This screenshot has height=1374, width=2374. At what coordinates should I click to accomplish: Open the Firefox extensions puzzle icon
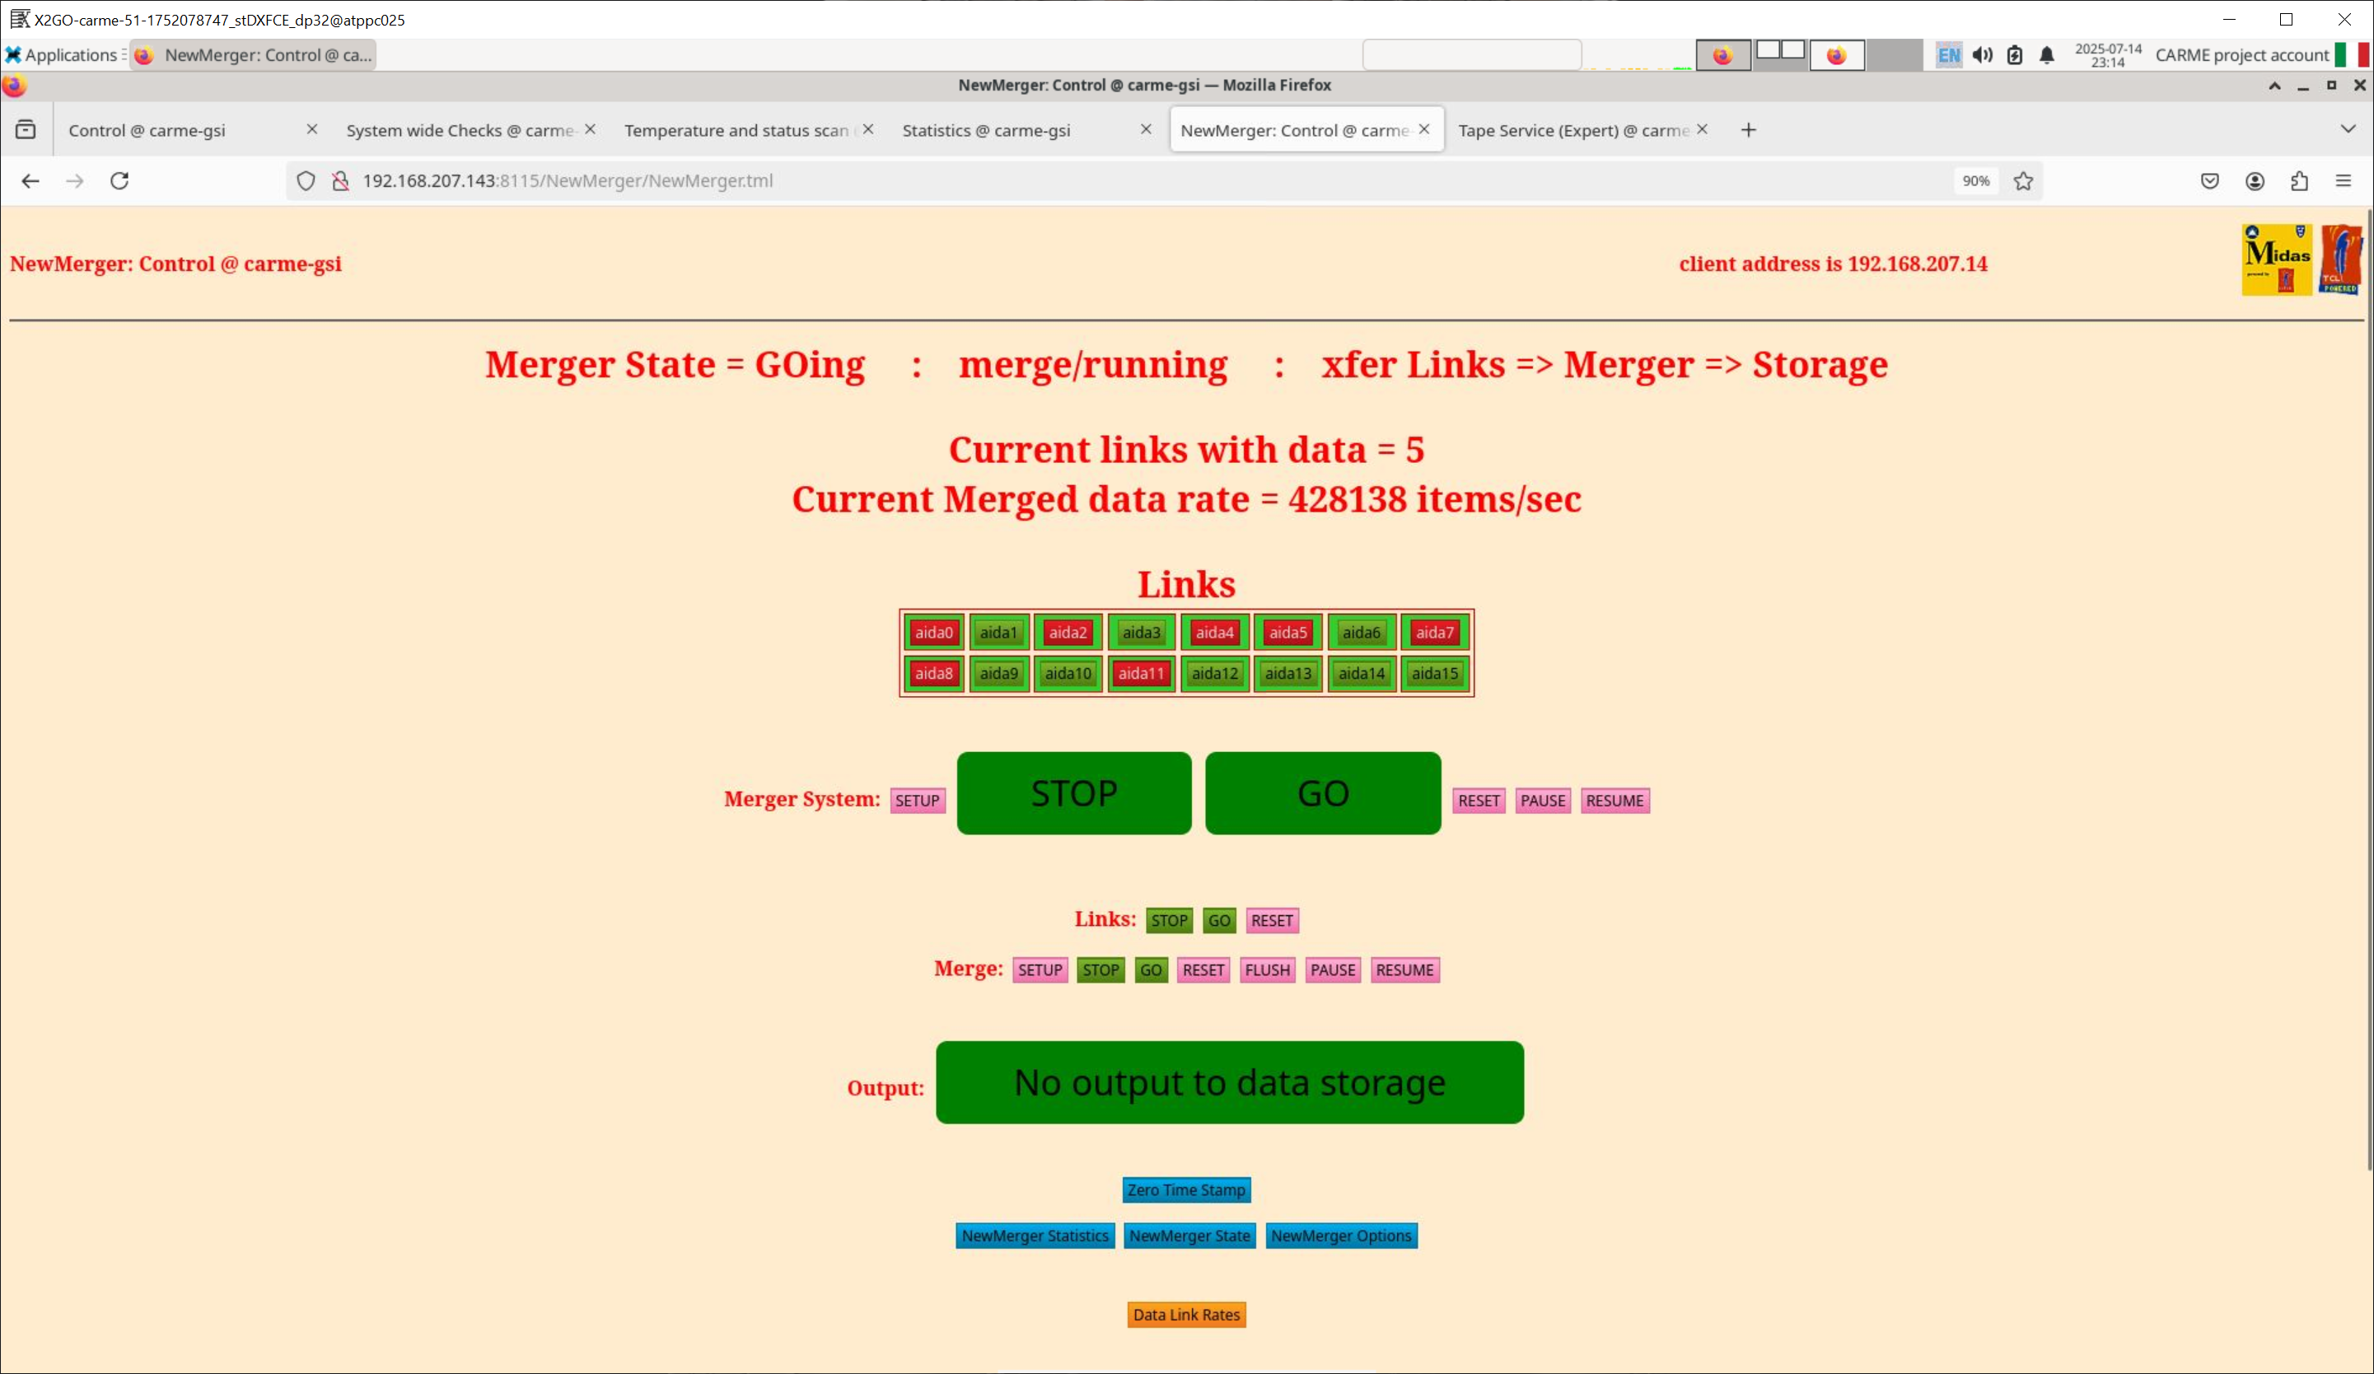[2299, 181]
